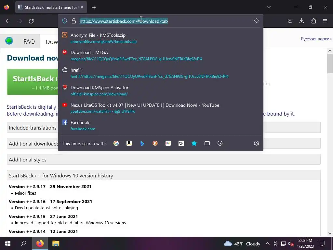This screenshot has width=333, height=250.
Task: Open search settings gear in dropdown
Action: tap(257, 143)
